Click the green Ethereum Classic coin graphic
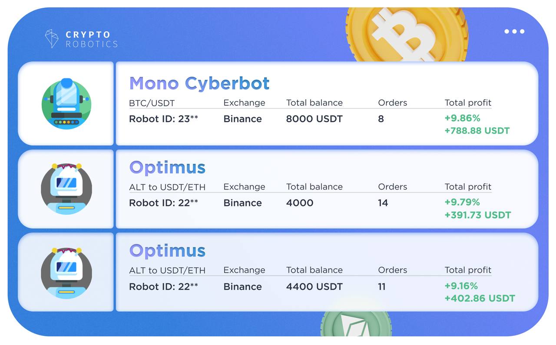Viewport: 556px width, 345px height. pos(356,323)
